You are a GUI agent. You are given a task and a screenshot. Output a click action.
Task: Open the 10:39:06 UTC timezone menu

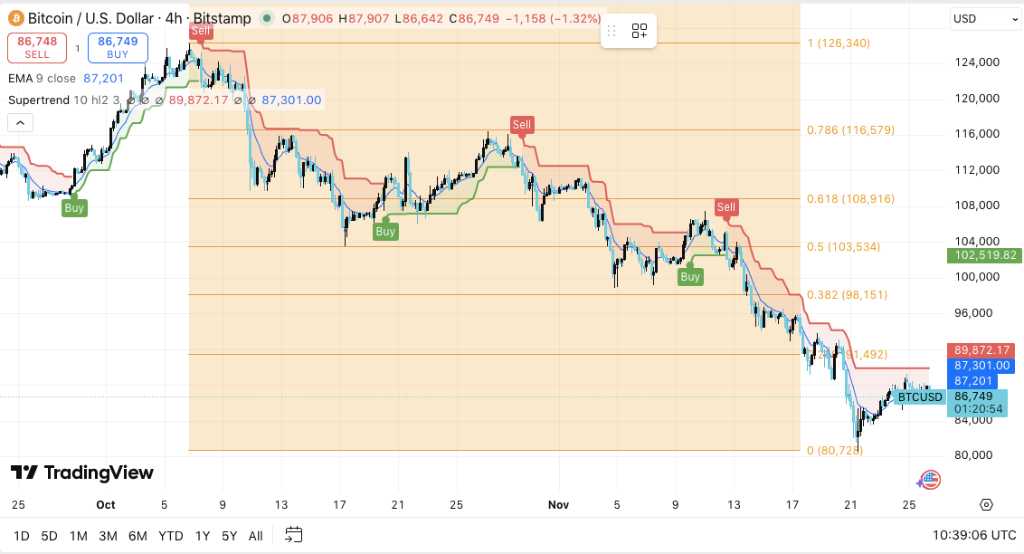(x=967, y=535)
